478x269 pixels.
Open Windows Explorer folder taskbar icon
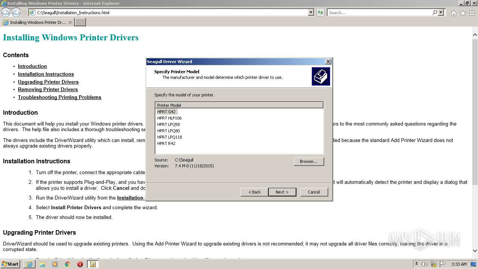coord(42,264)
